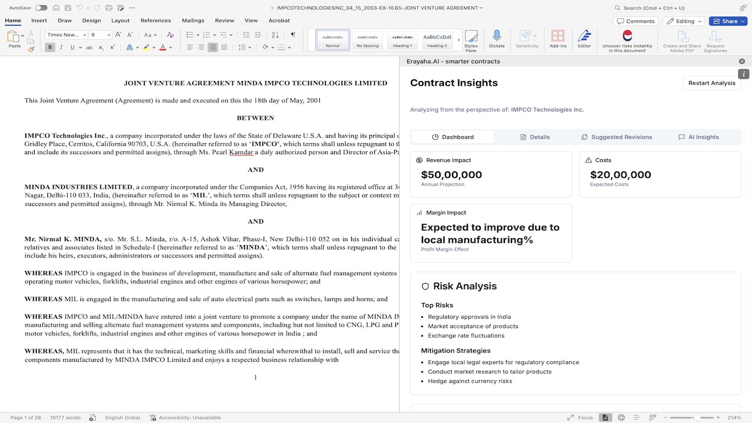Viewport: 752px width, 423px height.
Task: Clear all formatting using the eraser A icon
Action: (x=170, y=35)
